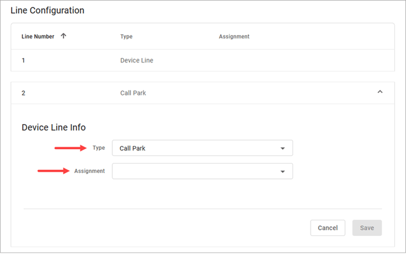Click the Line Configuration title
The image size is (406, 254).
[x=47, y=11]
